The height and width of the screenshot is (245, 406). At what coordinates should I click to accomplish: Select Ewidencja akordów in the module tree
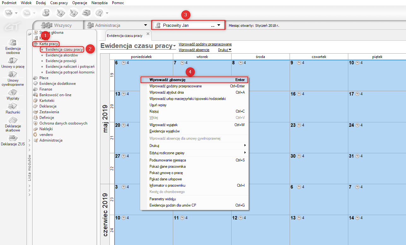pyautogui.click(x=62, y=55)
